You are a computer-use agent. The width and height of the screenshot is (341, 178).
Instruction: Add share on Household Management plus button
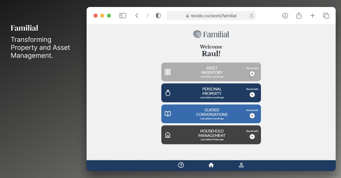point(252,136)
